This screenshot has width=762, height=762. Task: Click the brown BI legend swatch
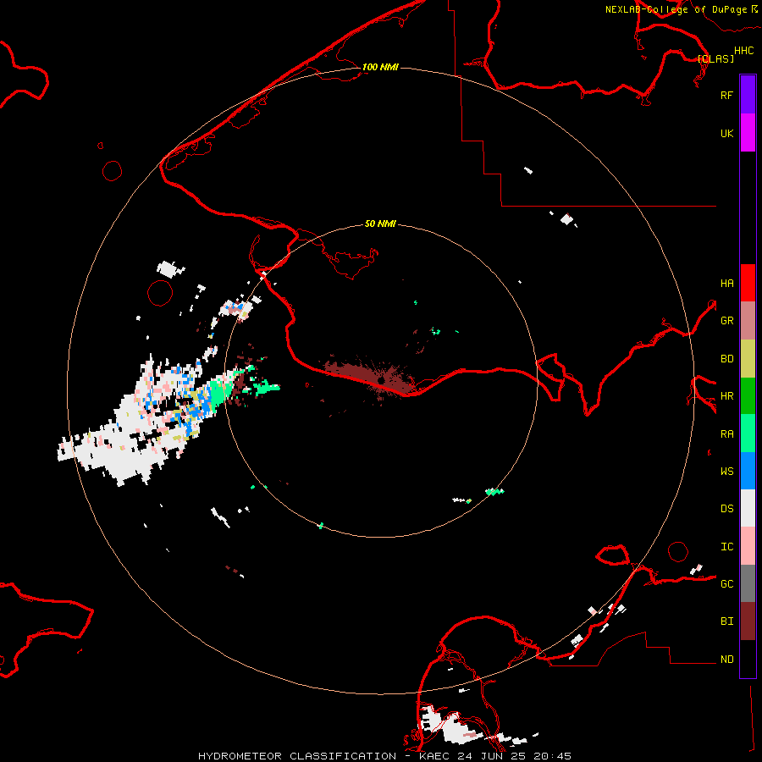point(748,621)
